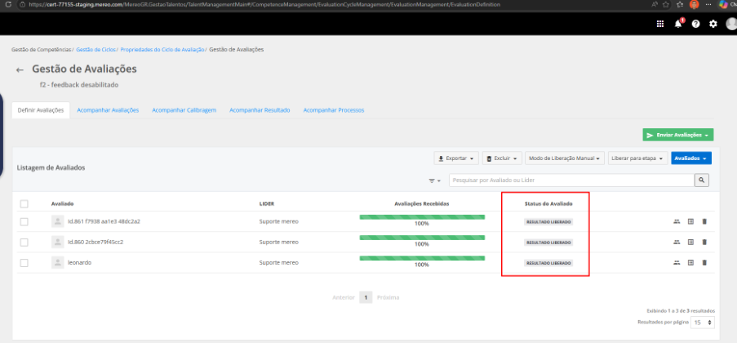Image resolution: width=737 pixels, height=343 pixels.
Task: Open the settings gear icon
Action: [713, 24]
